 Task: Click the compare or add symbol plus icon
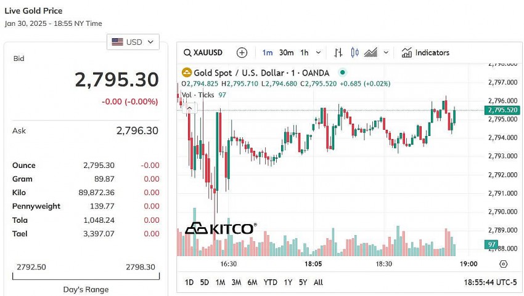click(x=242, y=53)
